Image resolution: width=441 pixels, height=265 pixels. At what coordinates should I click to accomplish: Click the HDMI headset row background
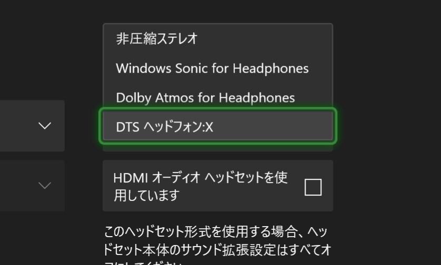click(218, 186)
